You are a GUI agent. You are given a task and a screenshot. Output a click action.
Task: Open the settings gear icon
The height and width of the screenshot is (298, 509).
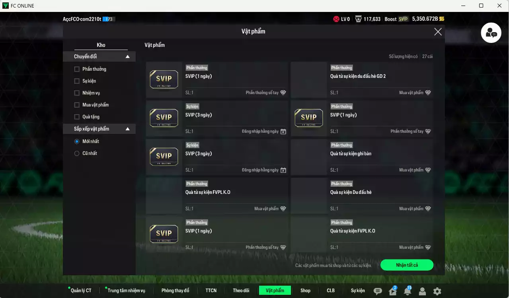point(437,291)
